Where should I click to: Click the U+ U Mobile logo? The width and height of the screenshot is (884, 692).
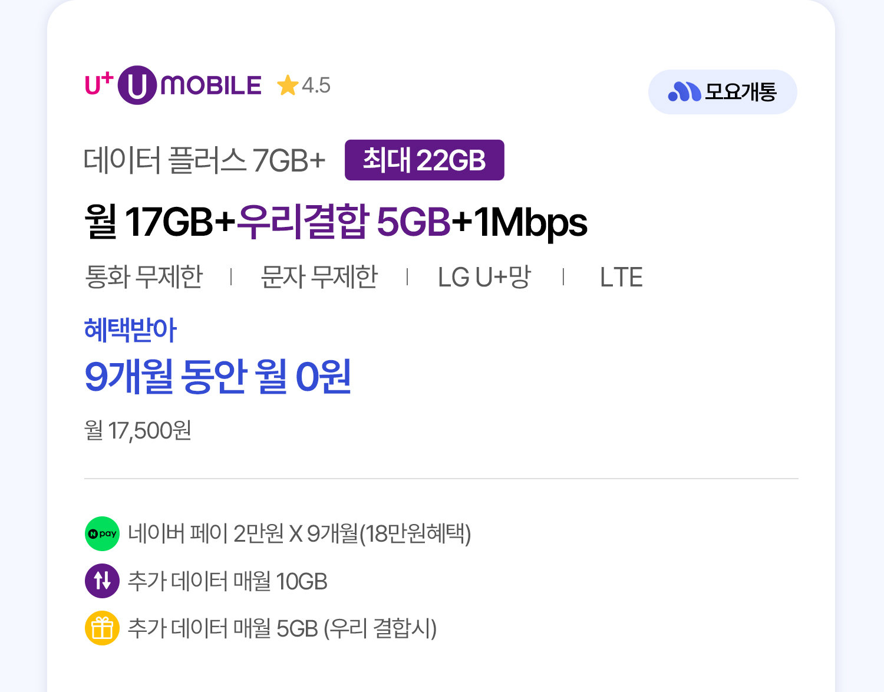[x=173, y=85]
